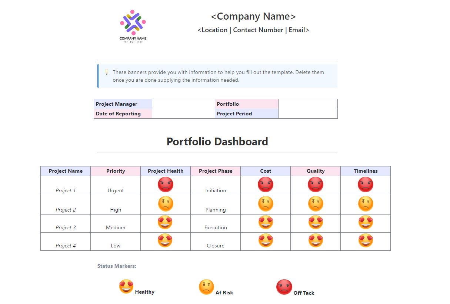The image size is (450, 304).
Task: Click the angry face in Project 1 Cost cell
Action: point(266,185)
